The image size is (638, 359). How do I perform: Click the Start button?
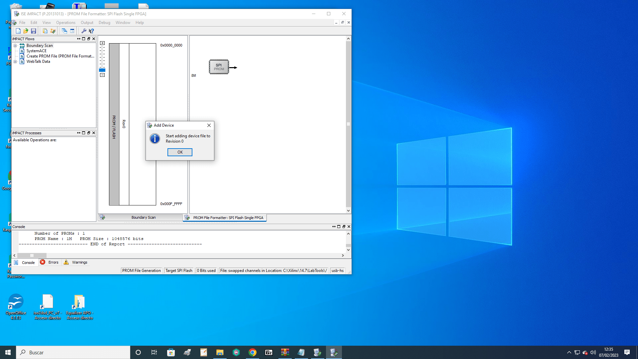point(8,352)
